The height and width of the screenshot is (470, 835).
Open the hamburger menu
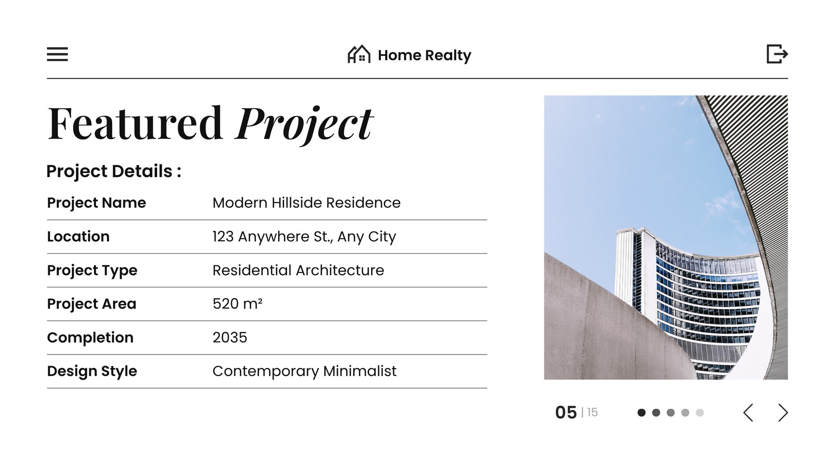point(57,54)
